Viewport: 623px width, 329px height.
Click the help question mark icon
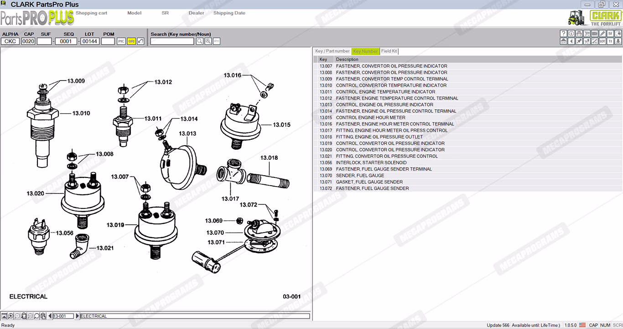click(563, 34)
